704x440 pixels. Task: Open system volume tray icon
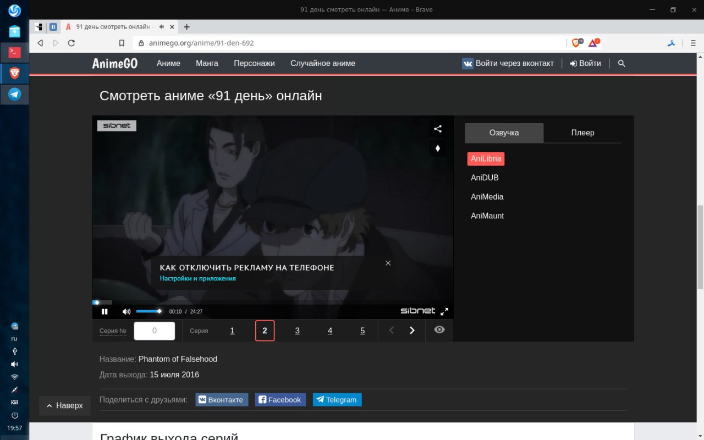click(x=14, y=364)
